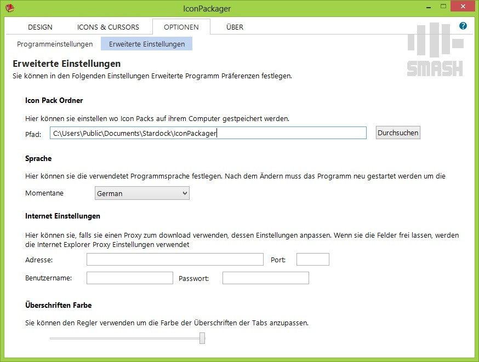479x362 pixels.
Task: Click the Momentane label
Action: (x=44, y=193)
